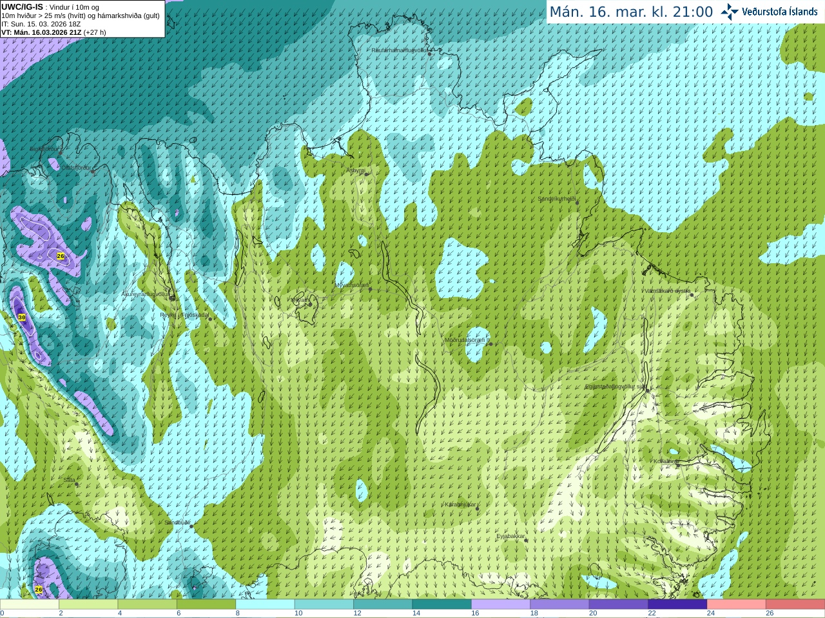Click the 10m hviður > 25 m/s description line
Image resolution: width=825 pixels, height=618 pixels.
81,15
